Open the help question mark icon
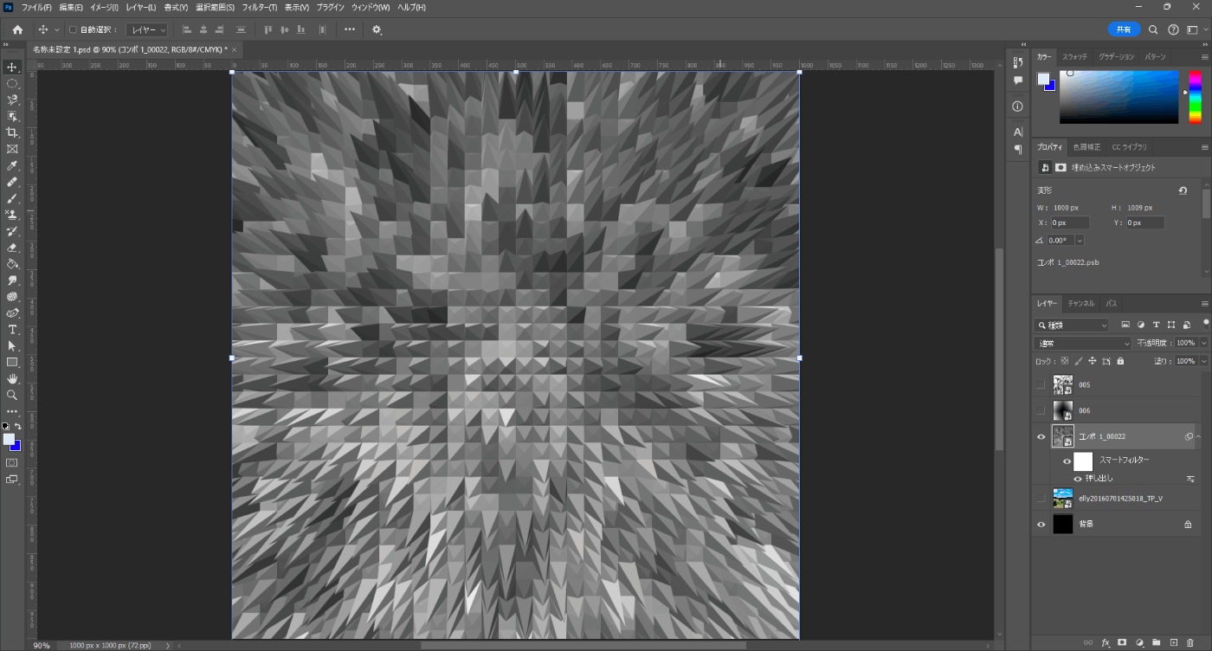1212x651 pixels. click(x=1173, y=29)
